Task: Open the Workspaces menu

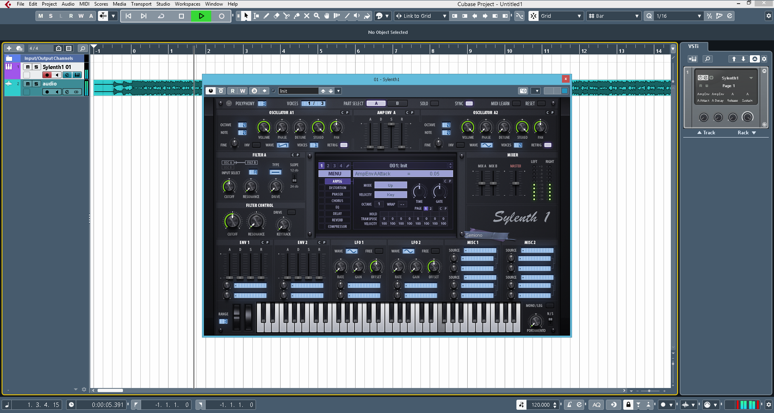Action: (187, 4)
